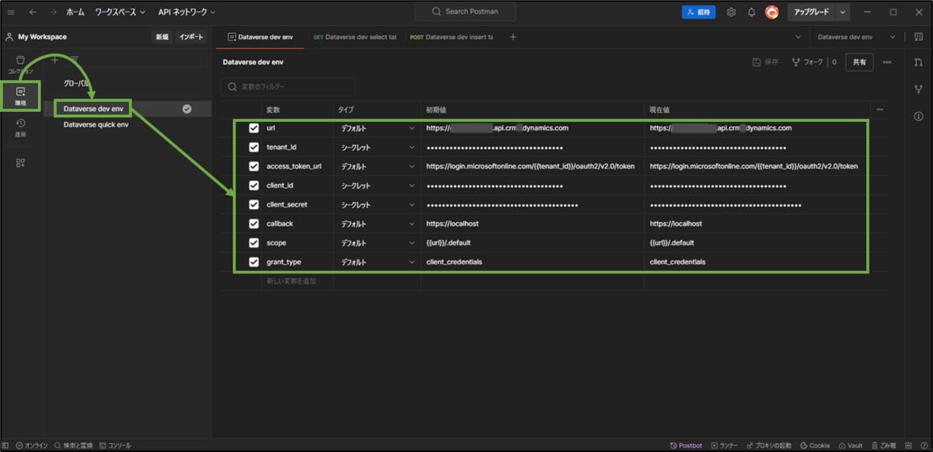Screen dimensions: 933x452
Task: Uncheck the tenant_id variable checkbox
Action: [x=253, y=147]
